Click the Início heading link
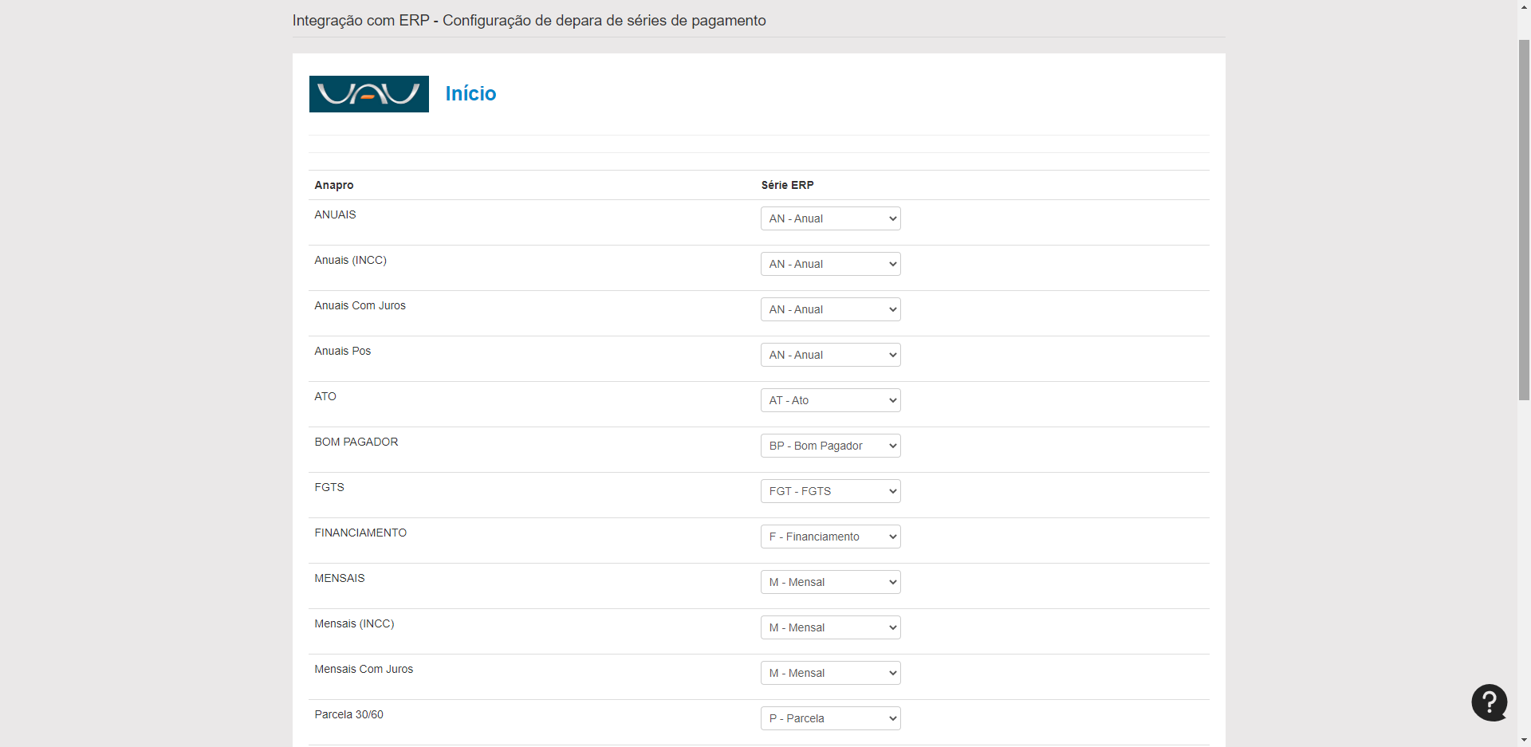The width and height of the screenshot is (1531, 747). click(470, 94)
